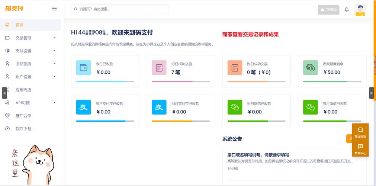Click the search magnifier icon
The height and width of the screenshot is (186, 376).
76,9
